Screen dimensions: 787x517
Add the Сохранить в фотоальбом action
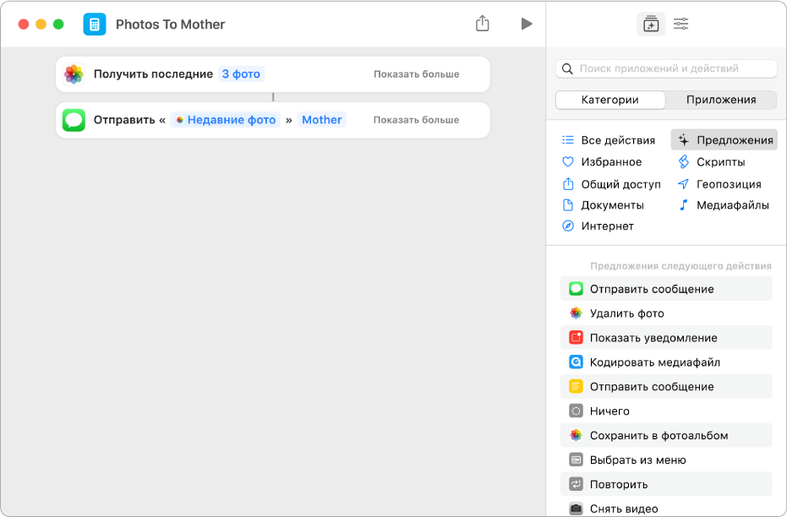[x=659, y=436]
